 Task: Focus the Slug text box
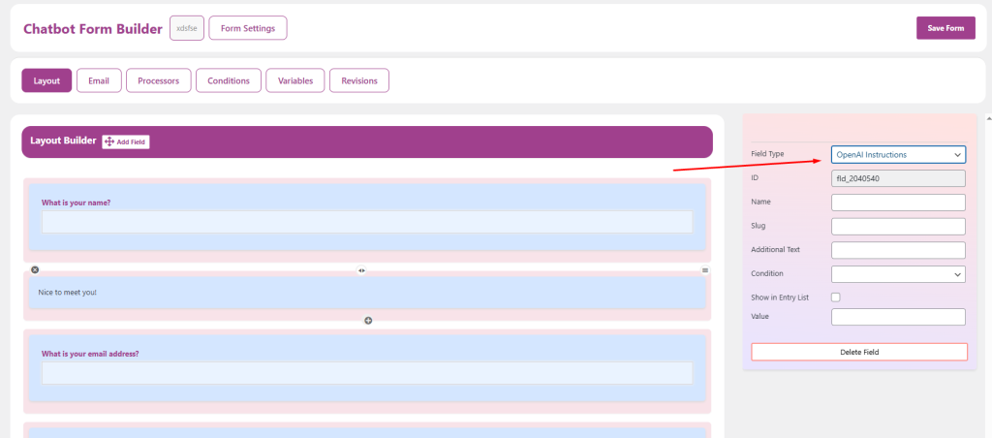898,226
